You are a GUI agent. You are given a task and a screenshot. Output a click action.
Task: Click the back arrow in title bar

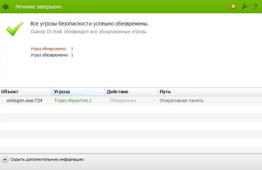coord(5,7)
